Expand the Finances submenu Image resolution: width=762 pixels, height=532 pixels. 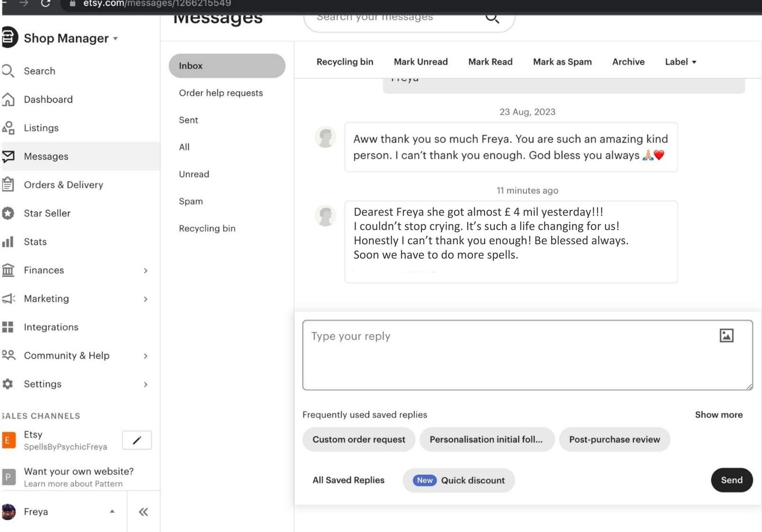[x=145, y=271]
